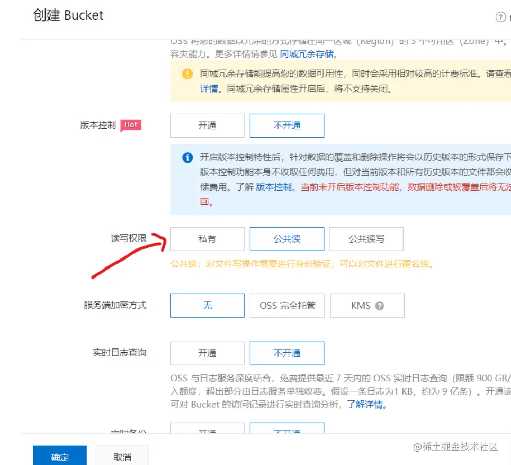Choose 无 for 服务端加密方式
This screenshot has height=465, width=511.
[207, 306]
